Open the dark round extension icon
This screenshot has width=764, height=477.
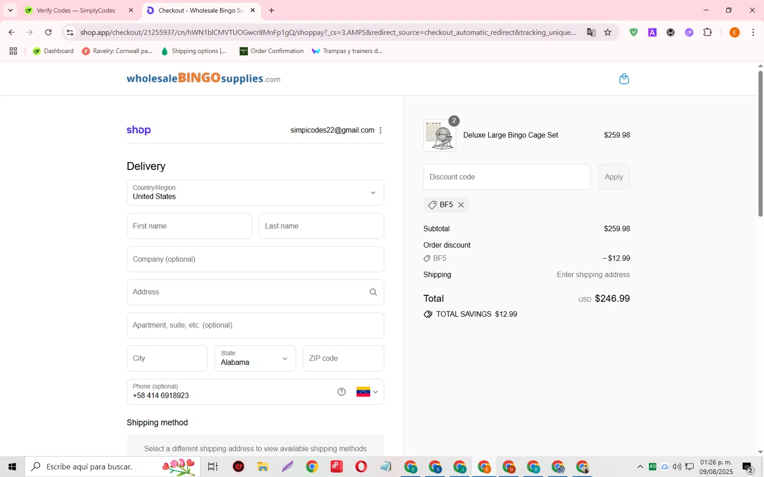(x=671, y=32)
